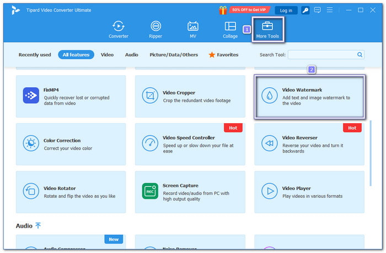Launch the Video Speed Controller
Screen dimensions: 386x253
pyautogui.click(x=190, y=144)
